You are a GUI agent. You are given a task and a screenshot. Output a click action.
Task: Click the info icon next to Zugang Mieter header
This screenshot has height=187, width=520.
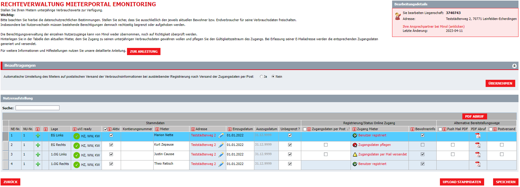coord(354,129)
